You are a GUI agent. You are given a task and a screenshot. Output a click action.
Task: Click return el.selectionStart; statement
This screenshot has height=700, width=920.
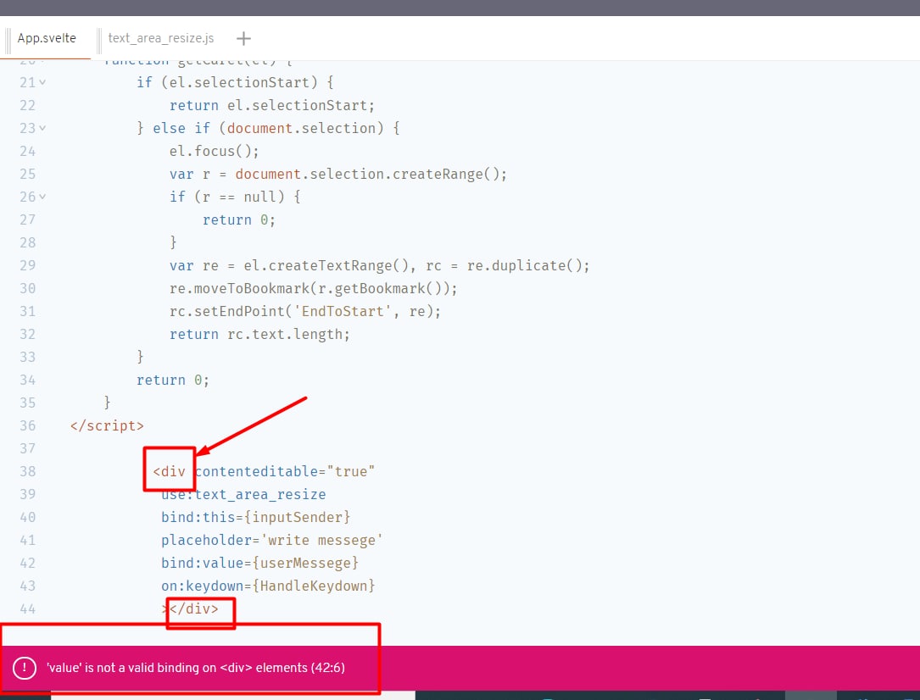coord(271,106)
